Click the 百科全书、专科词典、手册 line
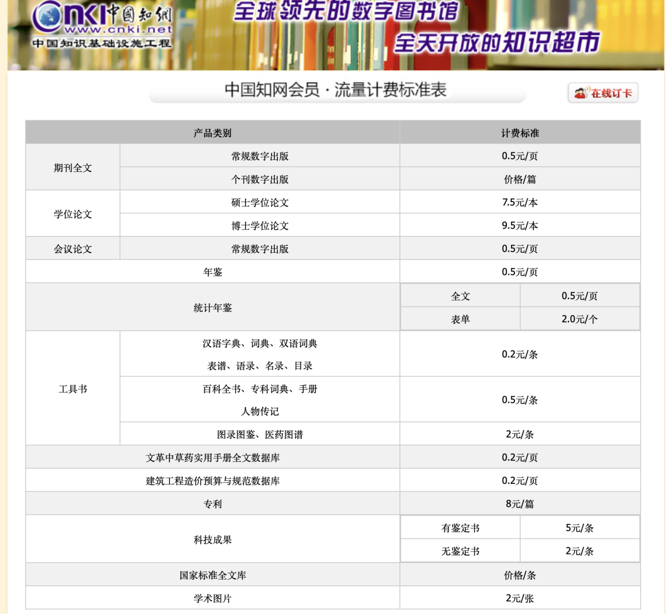668x615 pixels. point(260,389)
